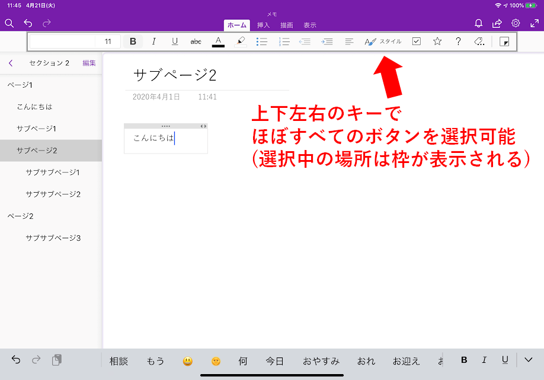544x380 pixels.
Task: Insert sticky note icon
Action: pos(504,41)
